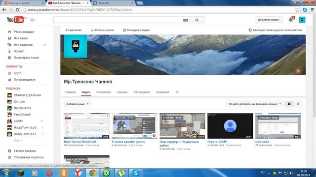316x177 pixels.
Task: Switch to the Mojang Account tab
Action: click(x=23, y=3)
